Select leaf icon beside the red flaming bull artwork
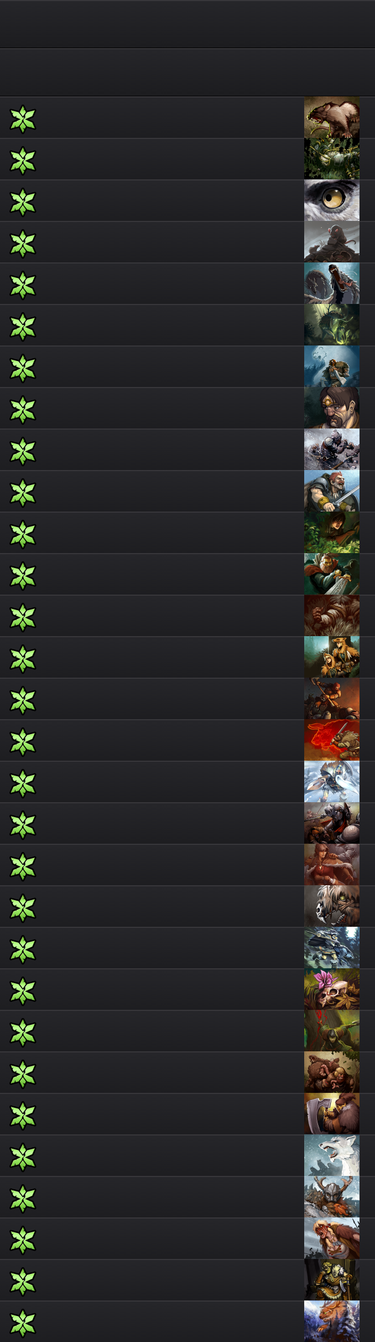The width and height of the screenshot is (375, 1342). point(23,741)
